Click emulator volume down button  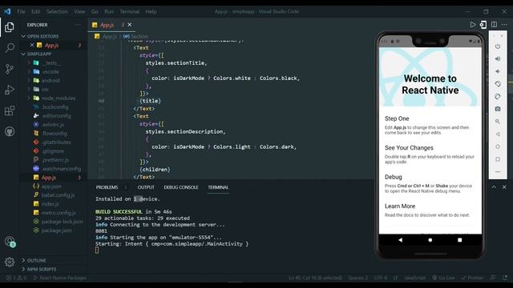[498, 71]
